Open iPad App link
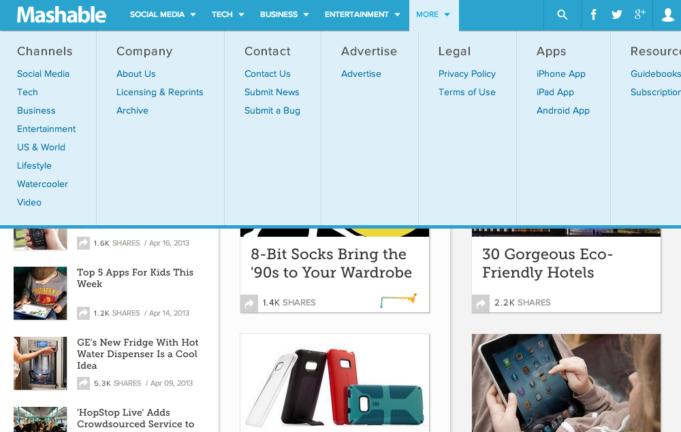681x432 pixels. (555, 92)
